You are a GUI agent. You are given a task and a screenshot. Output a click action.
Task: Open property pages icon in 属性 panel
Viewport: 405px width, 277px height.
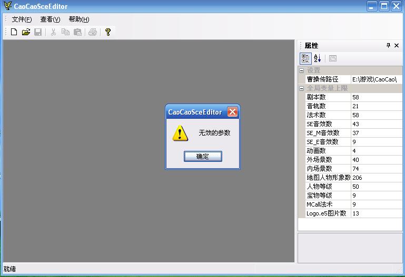(333, 58)
